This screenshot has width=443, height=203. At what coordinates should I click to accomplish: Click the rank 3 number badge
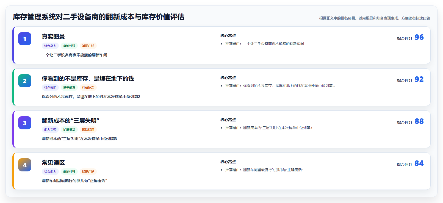pos(25,123)
